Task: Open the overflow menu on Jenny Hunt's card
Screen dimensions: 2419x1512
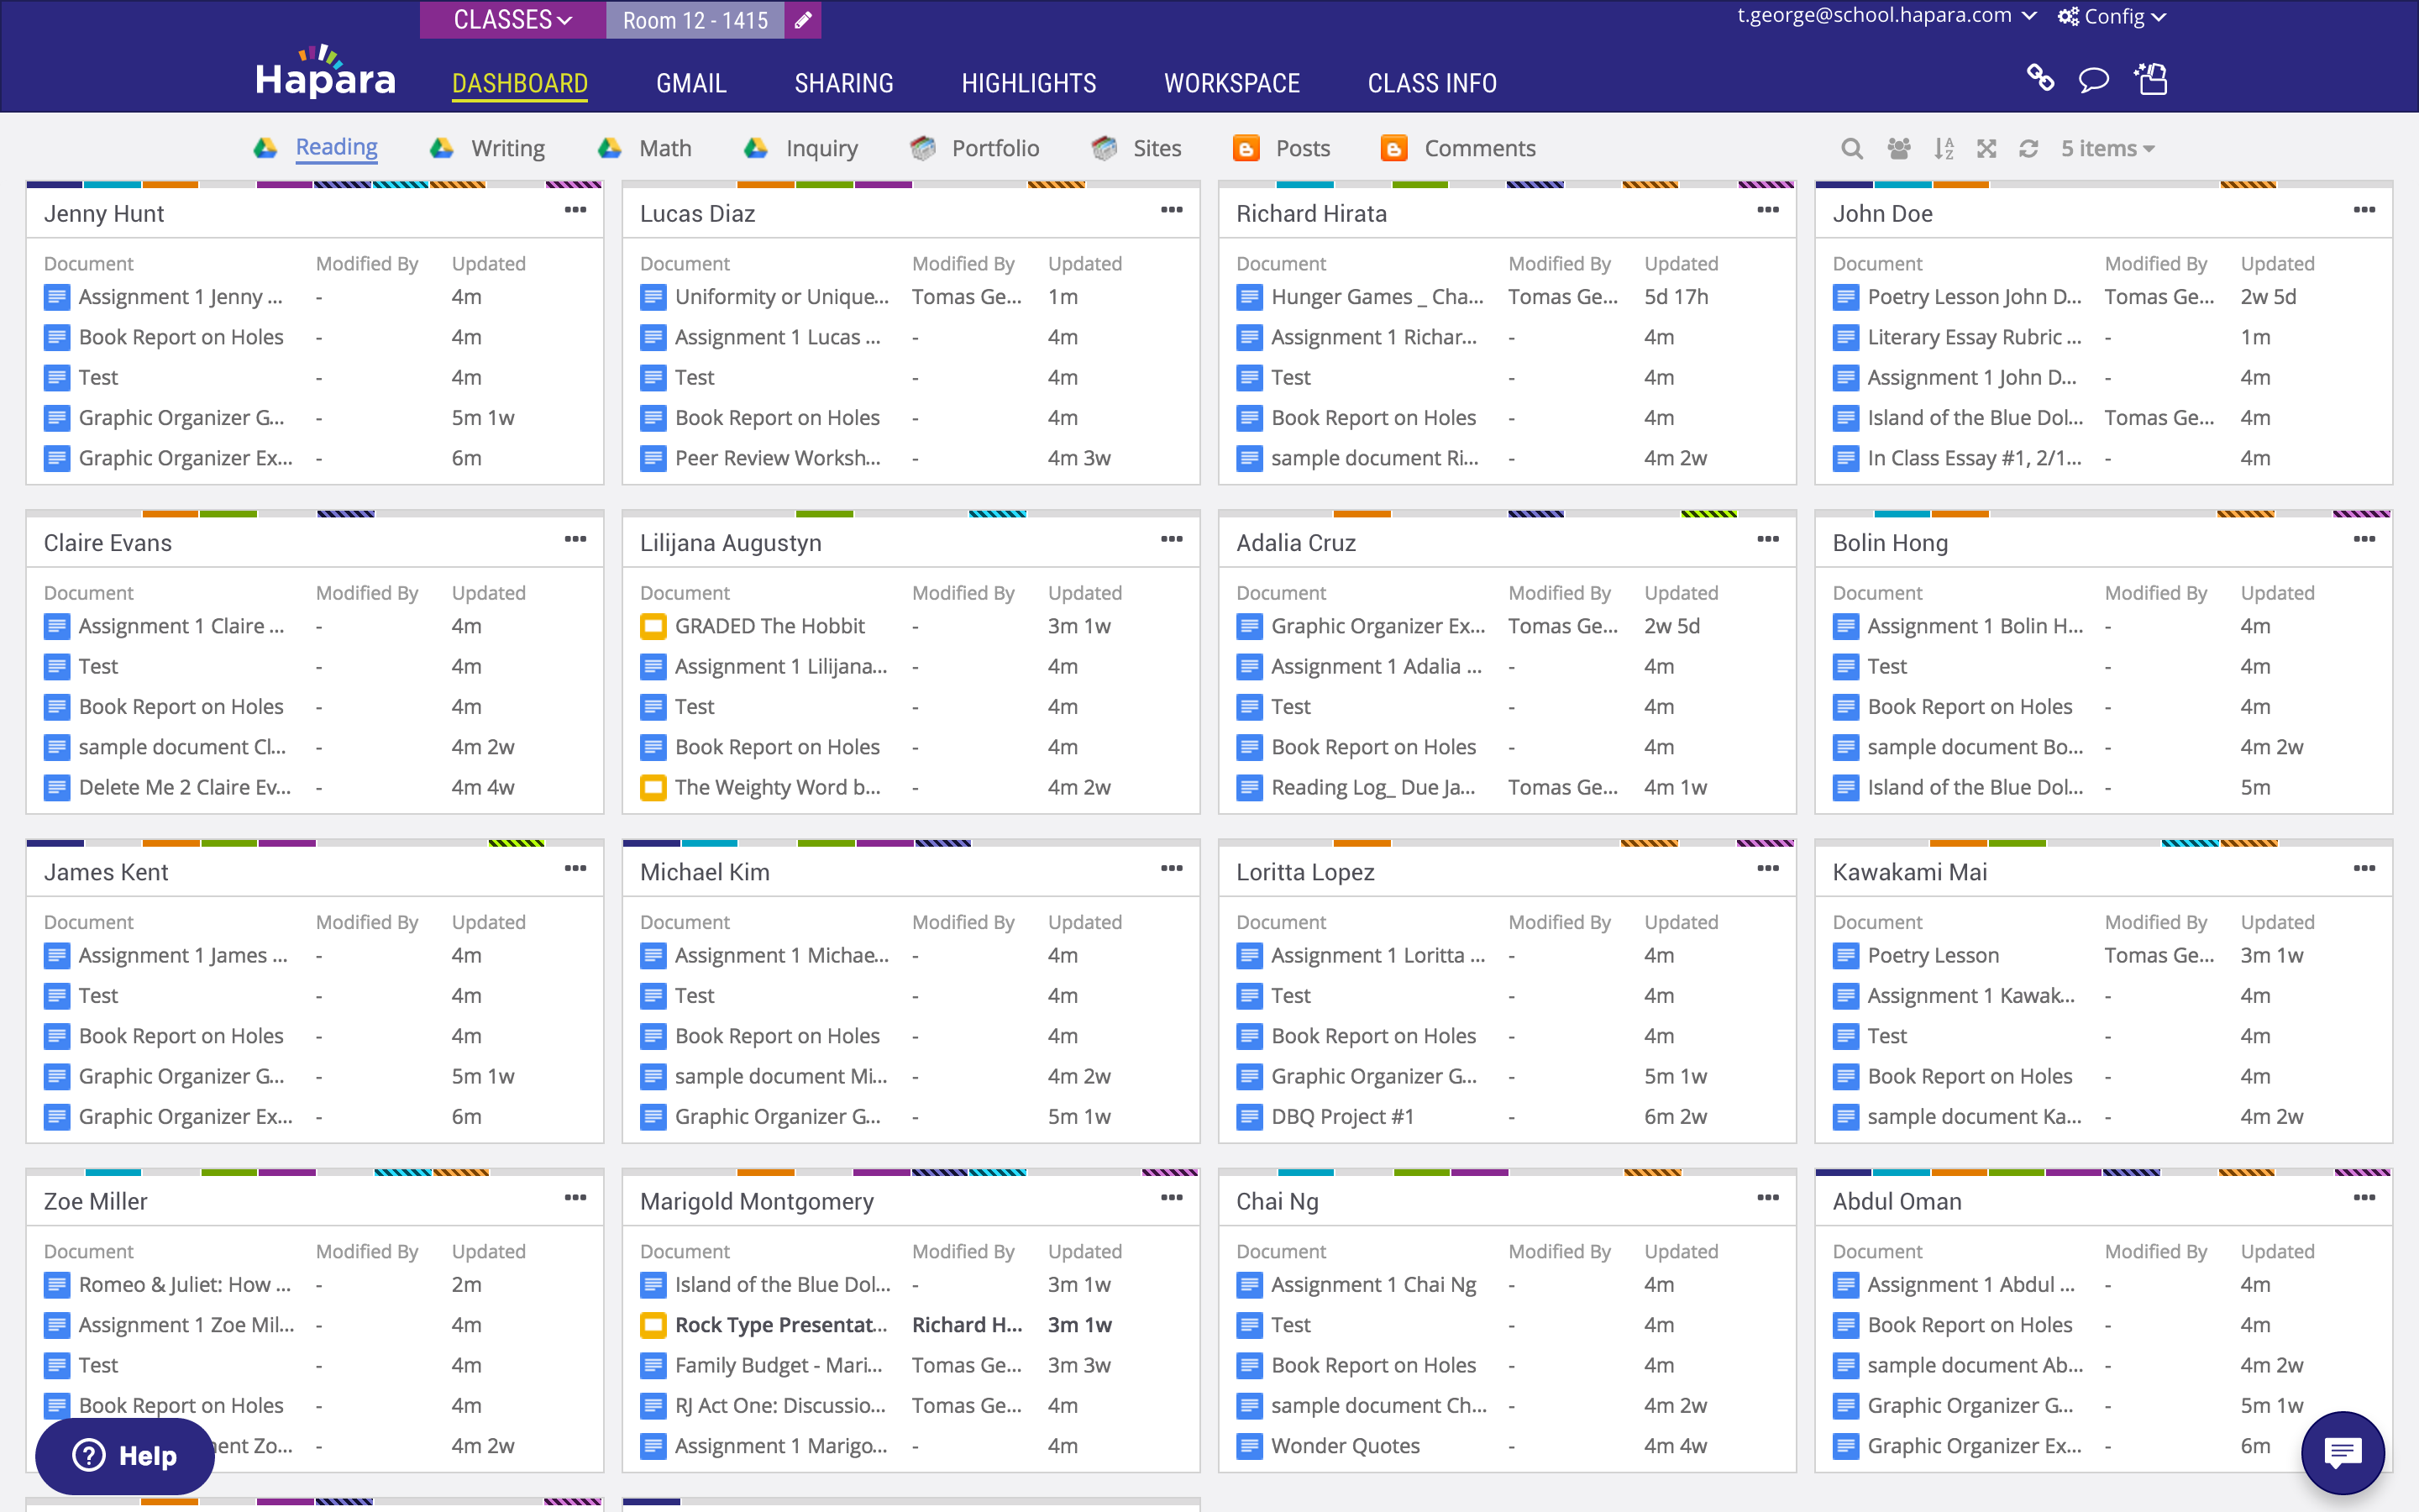Action: (x=575, y=211)
